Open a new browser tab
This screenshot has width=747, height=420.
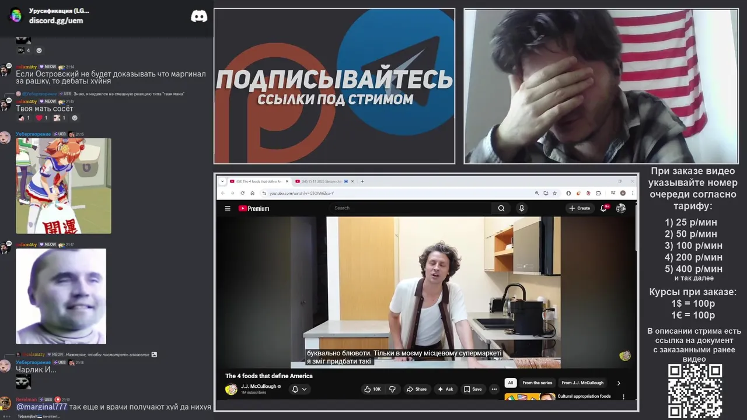click(362, 181)
